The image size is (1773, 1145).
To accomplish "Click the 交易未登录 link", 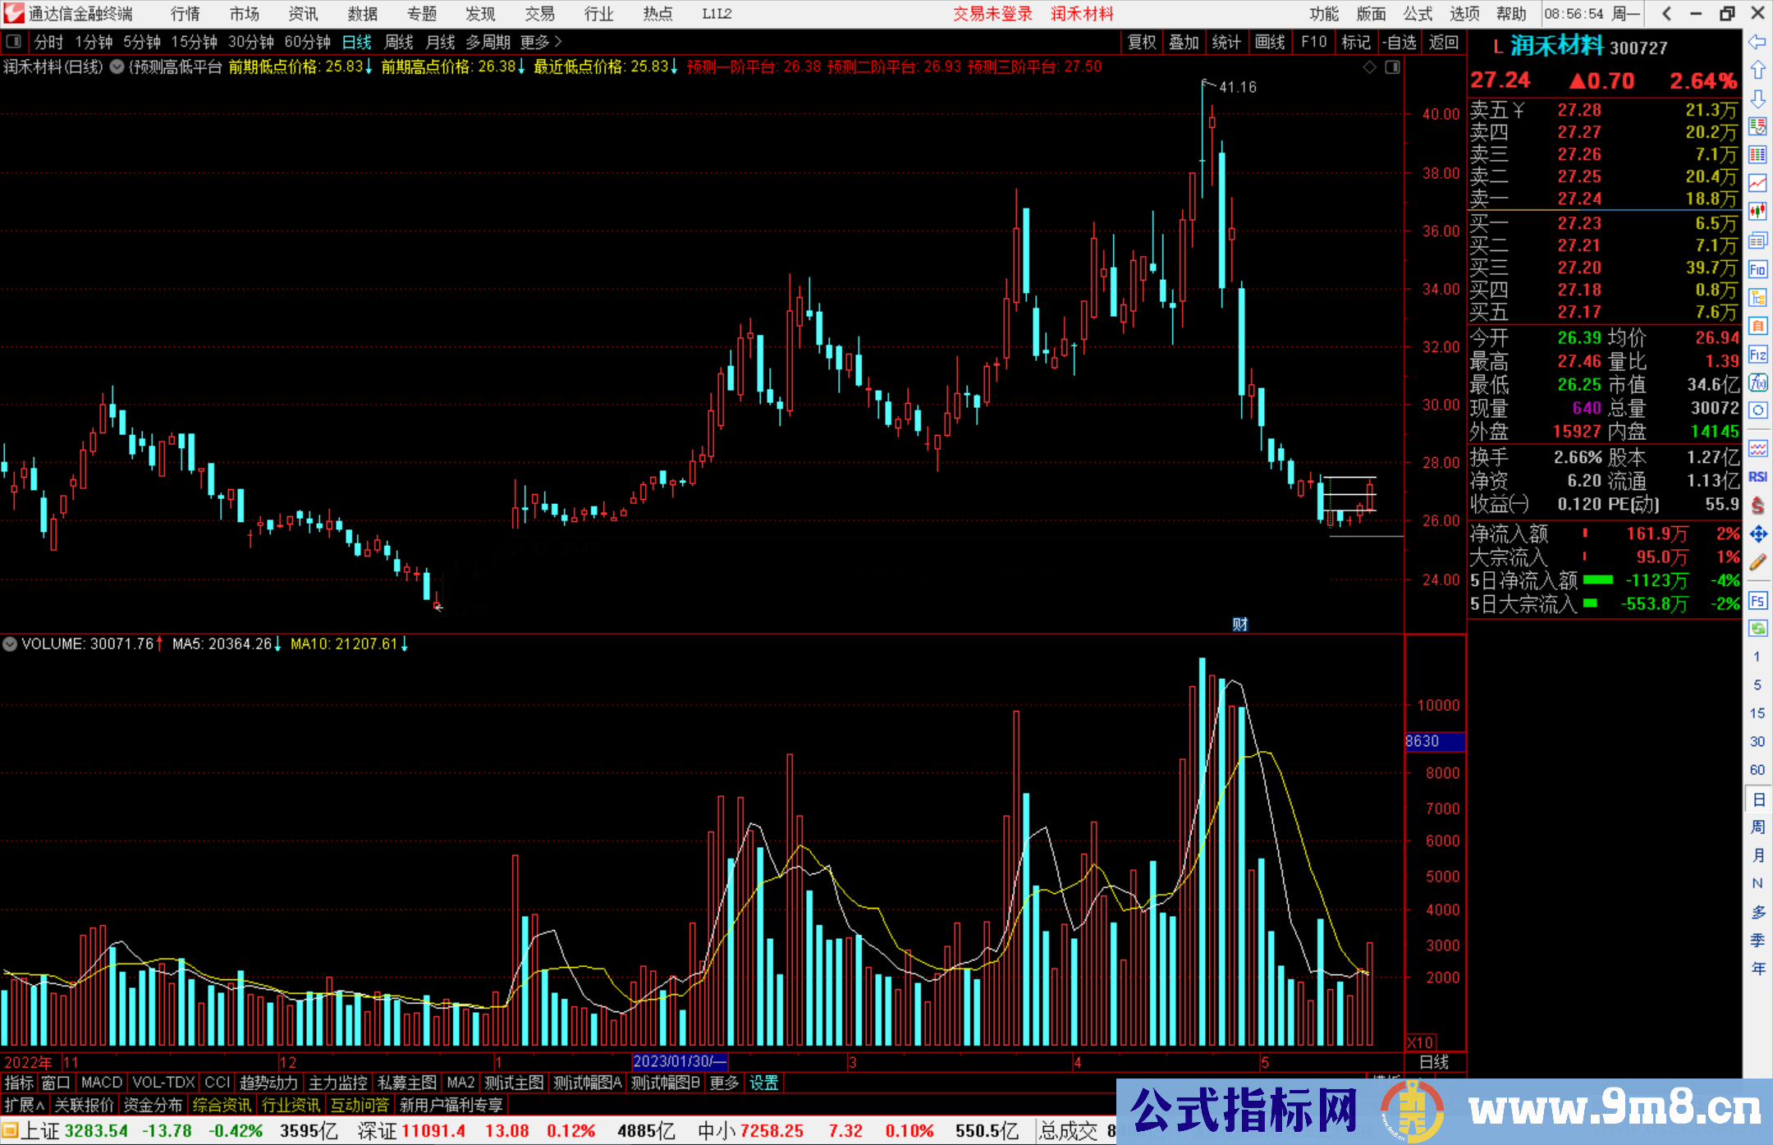I will point(992,14).
